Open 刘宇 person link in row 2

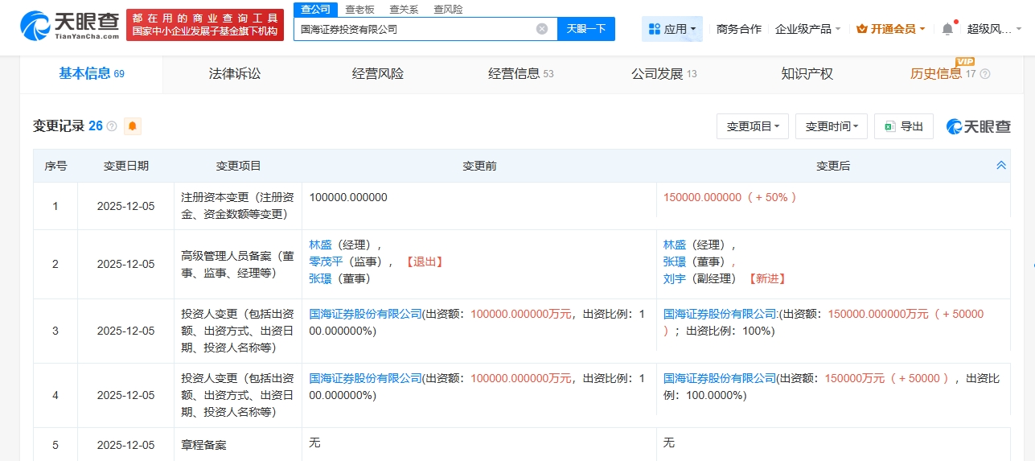[x=674, y=278]
